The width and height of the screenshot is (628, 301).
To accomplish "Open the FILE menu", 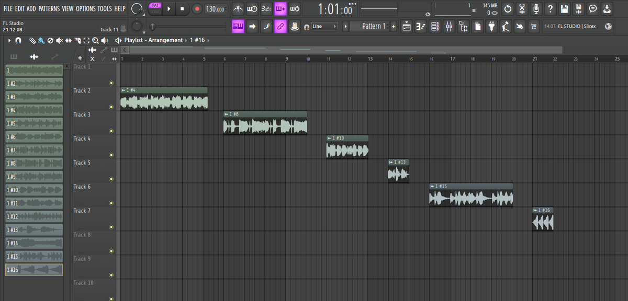I will pos(8,9).
